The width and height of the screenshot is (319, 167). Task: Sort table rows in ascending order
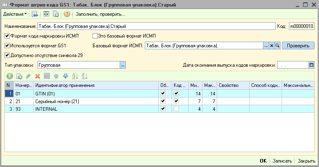pos(75,76)
